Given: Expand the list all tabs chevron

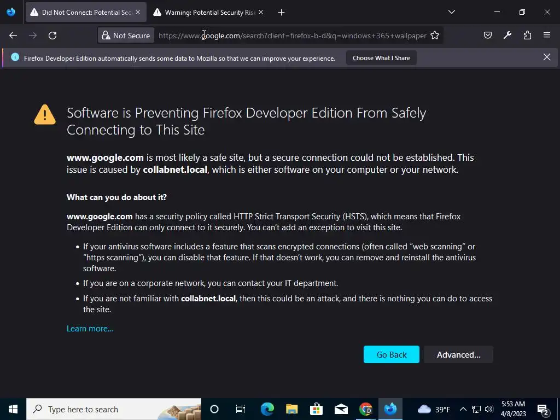Looking at the screenshot, I should point(451,12).
